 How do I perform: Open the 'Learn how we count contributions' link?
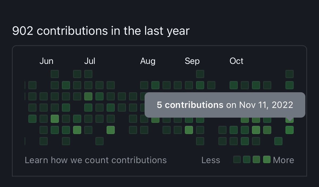point(95,160)
